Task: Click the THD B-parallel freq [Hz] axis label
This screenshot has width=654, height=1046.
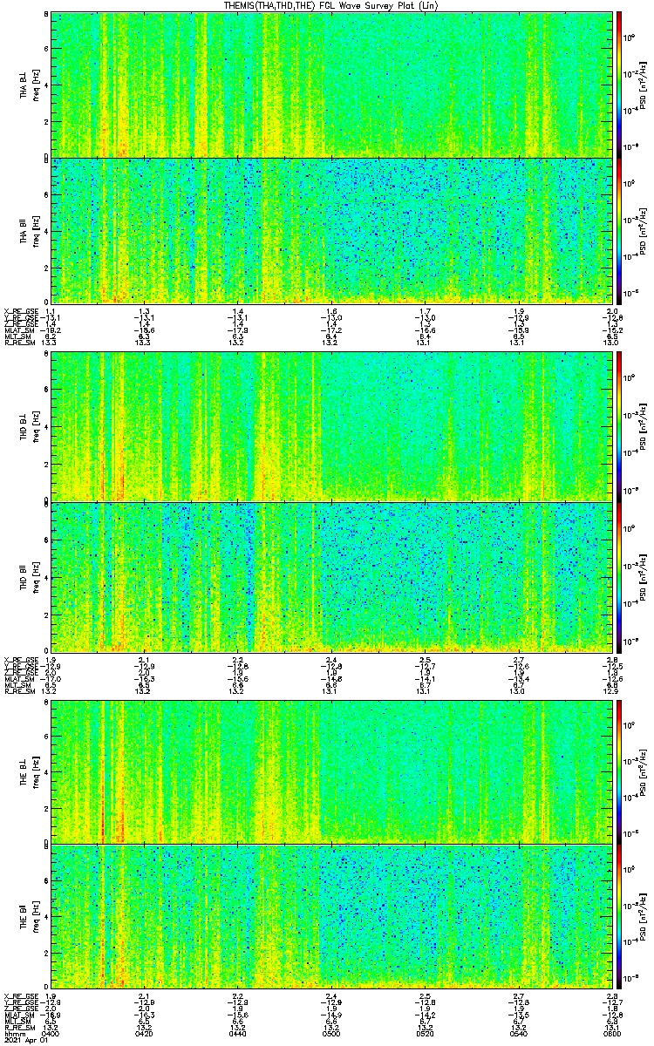Action: tap(35, 576)
